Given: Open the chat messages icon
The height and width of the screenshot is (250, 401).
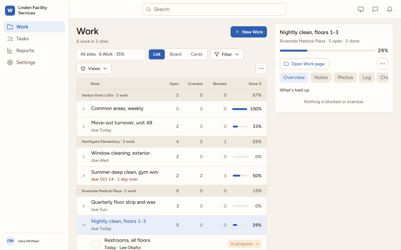Looking at the screenshot, I should pyautogui.click(x=375, y=9).
